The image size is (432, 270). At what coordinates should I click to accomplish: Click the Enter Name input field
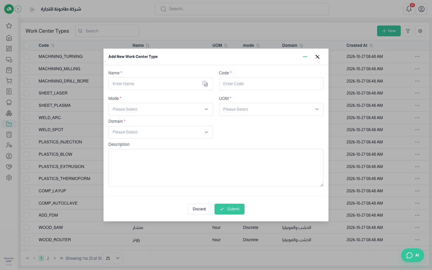pos(160,84)
